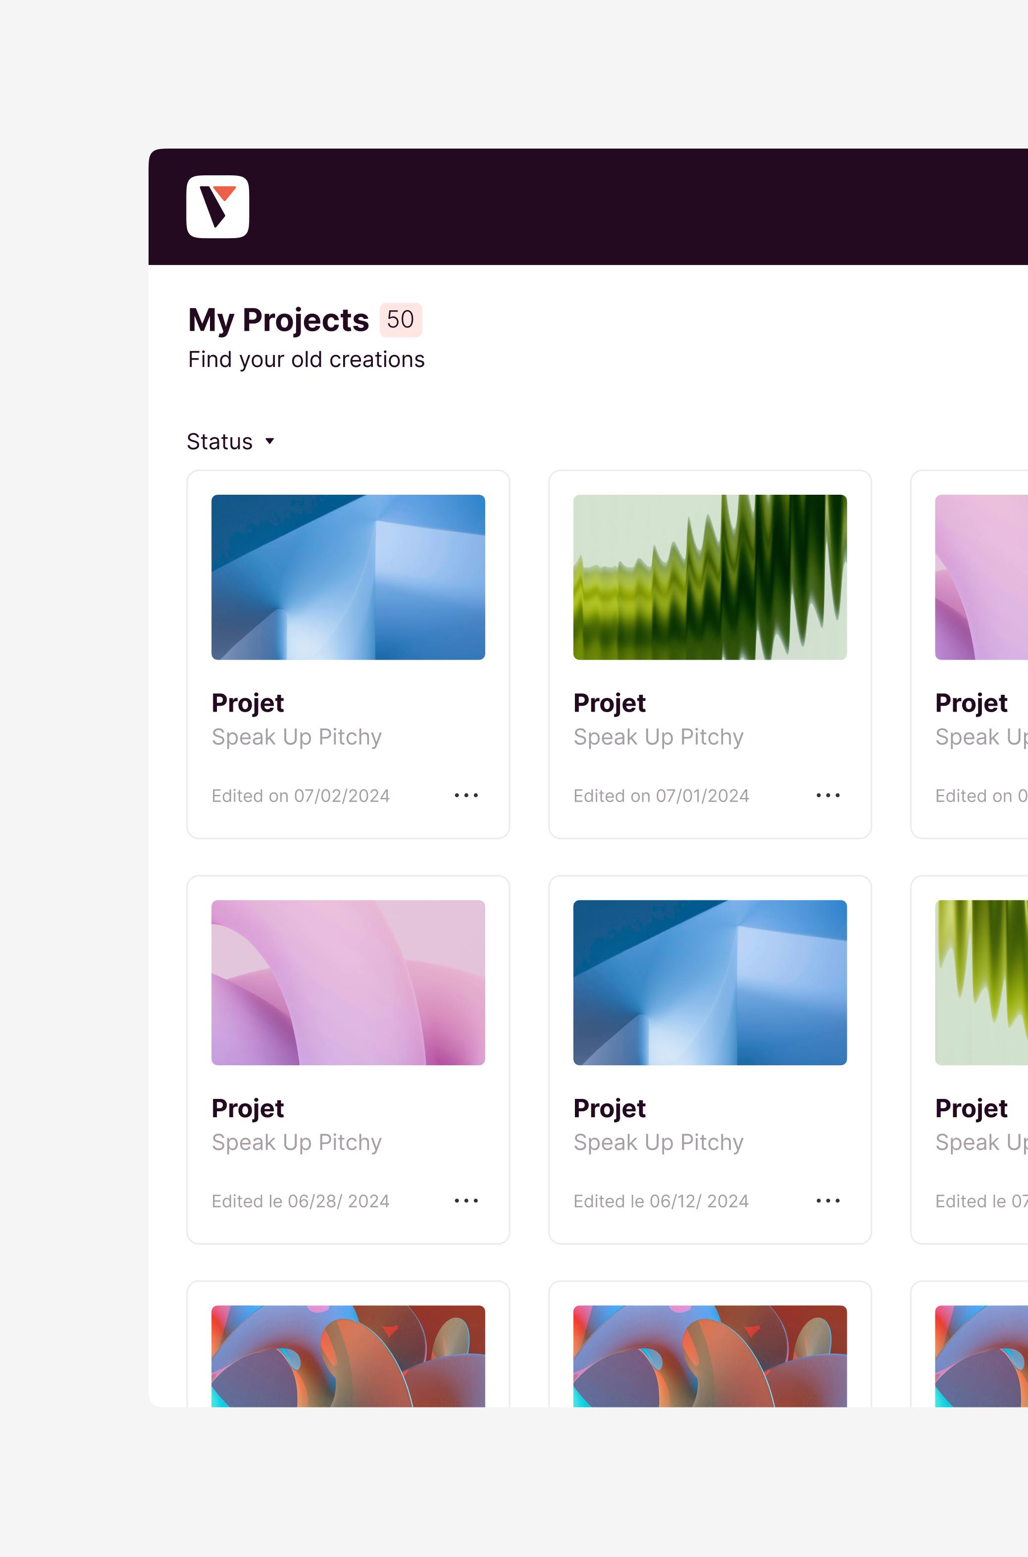Click the partially visible pink thumbnail in top row
The height and width of the screenshot is (1557, 1028).
pyautogui.click(x=981, y=577)
